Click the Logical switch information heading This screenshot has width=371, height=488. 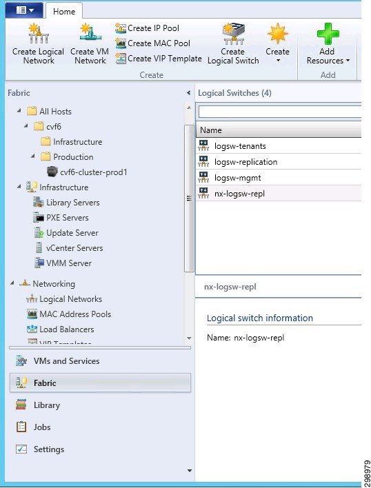click(260, 318)
